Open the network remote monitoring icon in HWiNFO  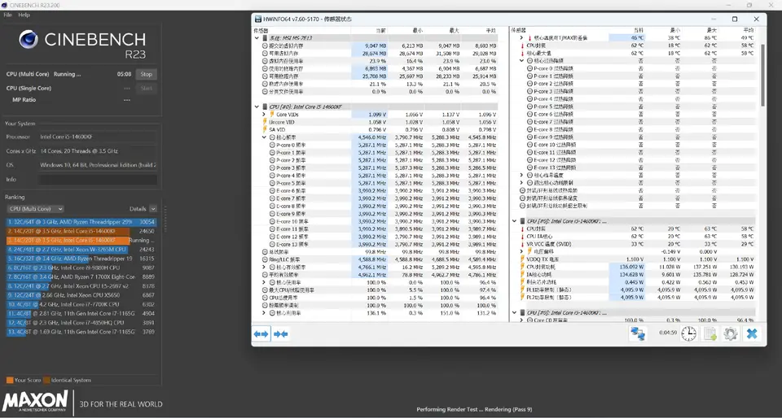pos(637,334)
